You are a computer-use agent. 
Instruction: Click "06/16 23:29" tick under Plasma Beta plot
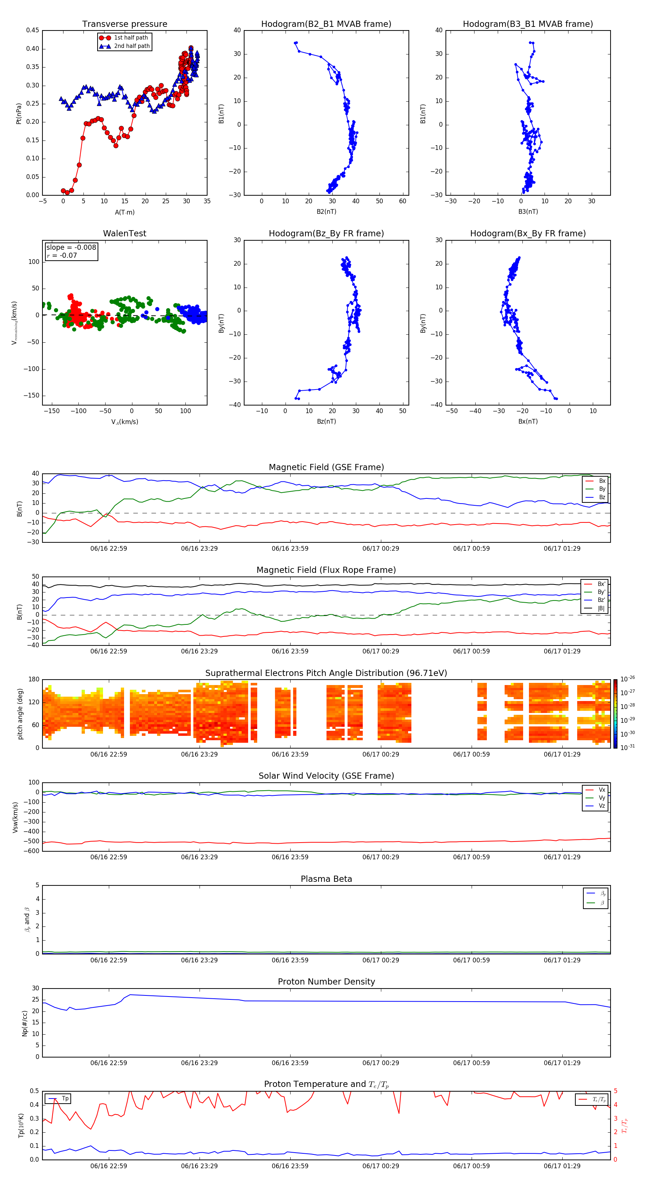[199, 960]
